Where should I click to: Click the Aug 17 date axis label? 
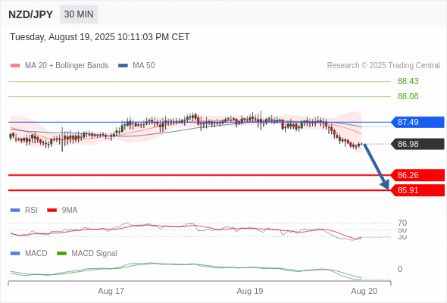click(x=111, y=291)
